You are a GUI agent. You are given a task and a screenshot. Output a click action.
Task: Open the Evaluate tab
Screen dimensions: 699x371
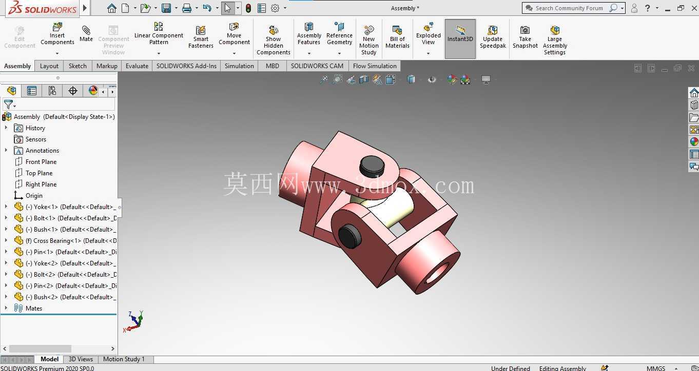point(137,66)
